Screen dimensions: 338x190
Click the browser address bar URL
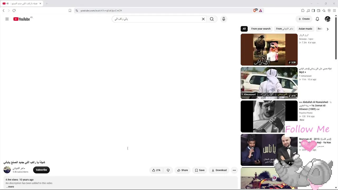101,11
